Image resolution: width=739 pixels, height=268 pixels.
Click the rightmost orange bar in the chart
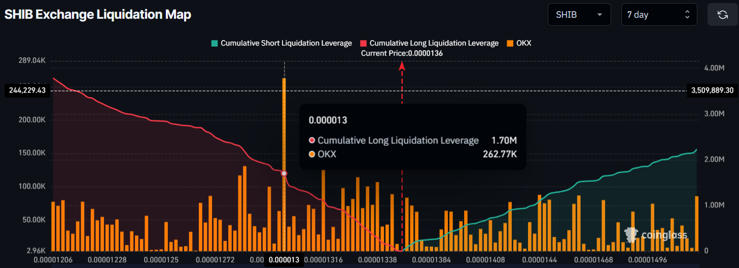pos(696,223)
